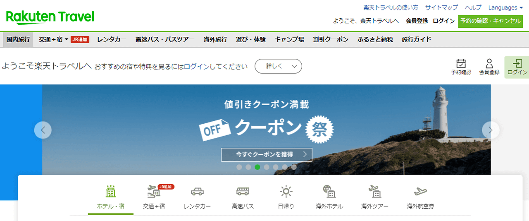This screenshot has height=221, width=529.
Task: Open the 予約確認 calendar icon
Action: click(461, 63)
